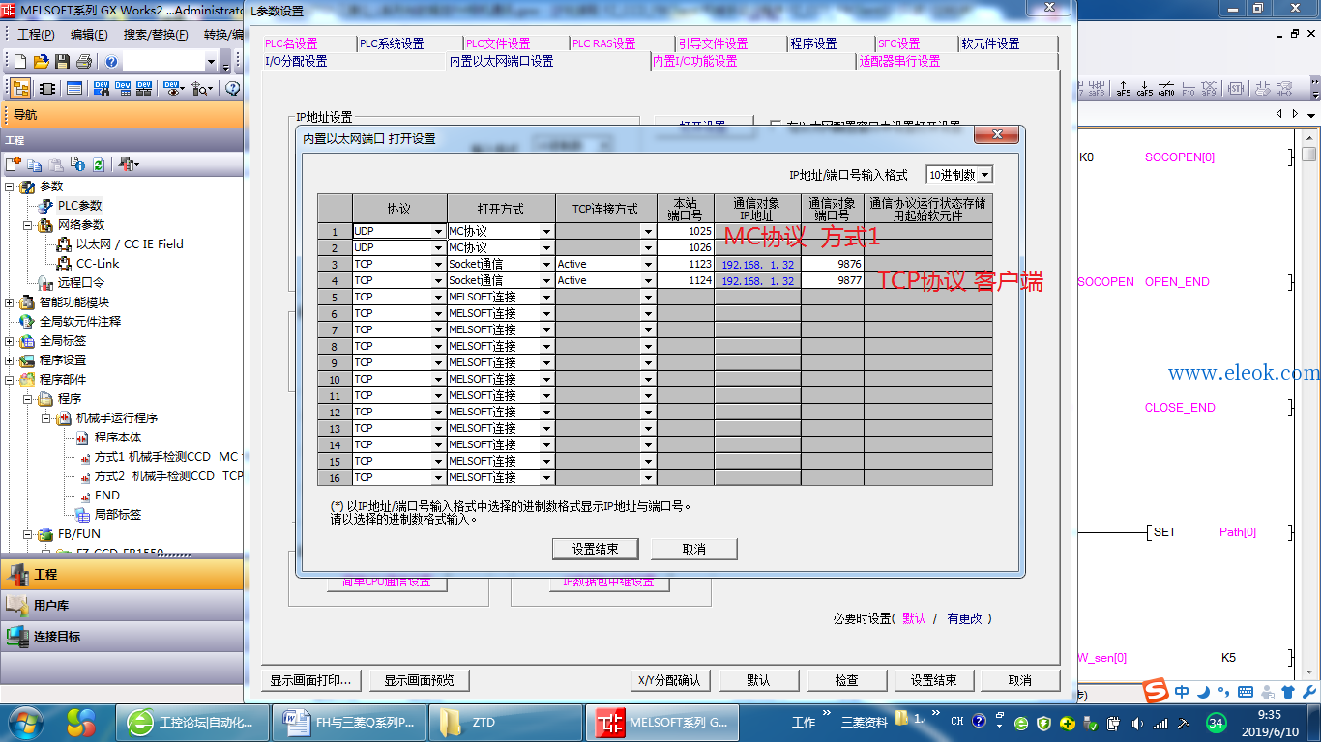This screenshot has height=742, width=1321.
Task: Click the row 1 local port field 1025
Action: tap(686, 232)
